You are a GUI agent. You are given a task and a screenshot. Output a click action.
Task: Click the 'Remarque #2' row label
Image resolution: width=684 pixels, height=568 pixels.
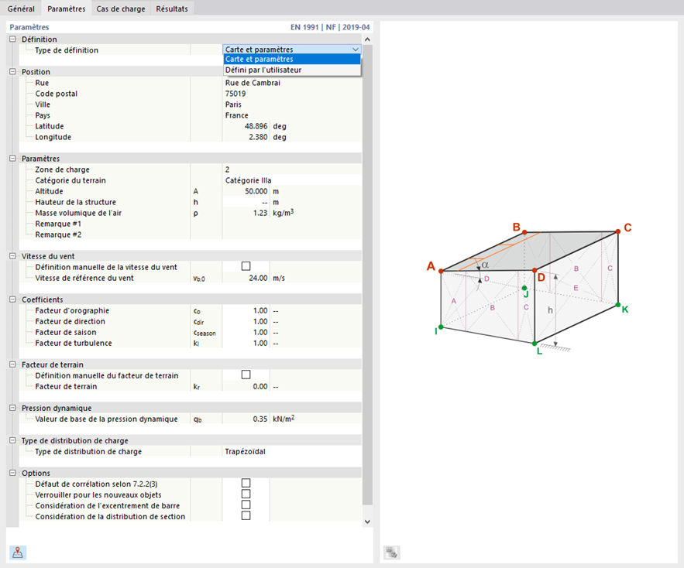pyautogui.click(x=58, y=234)
